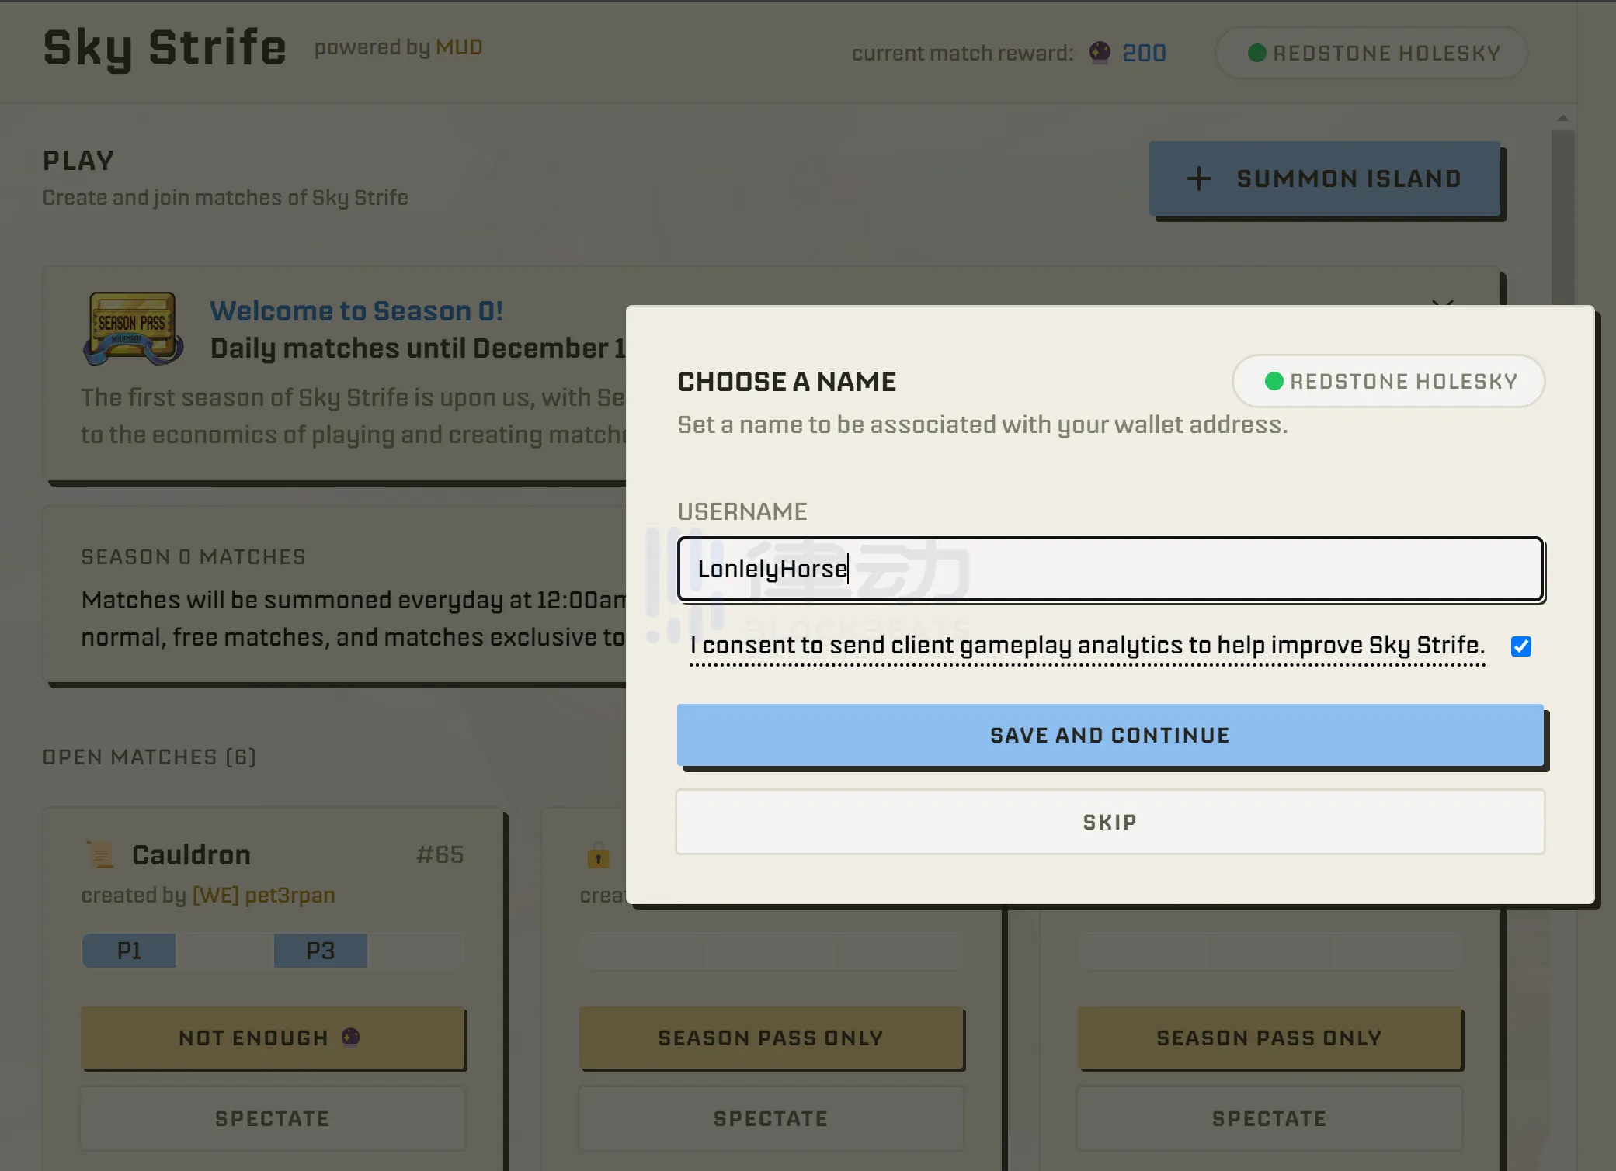Screen dimensions: 1616x1171
Task: Open the header Redstone Holesky network selector
Action: pos(1371,53)
